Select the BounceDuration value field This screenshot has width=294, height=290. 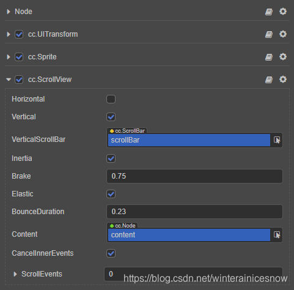194,212
